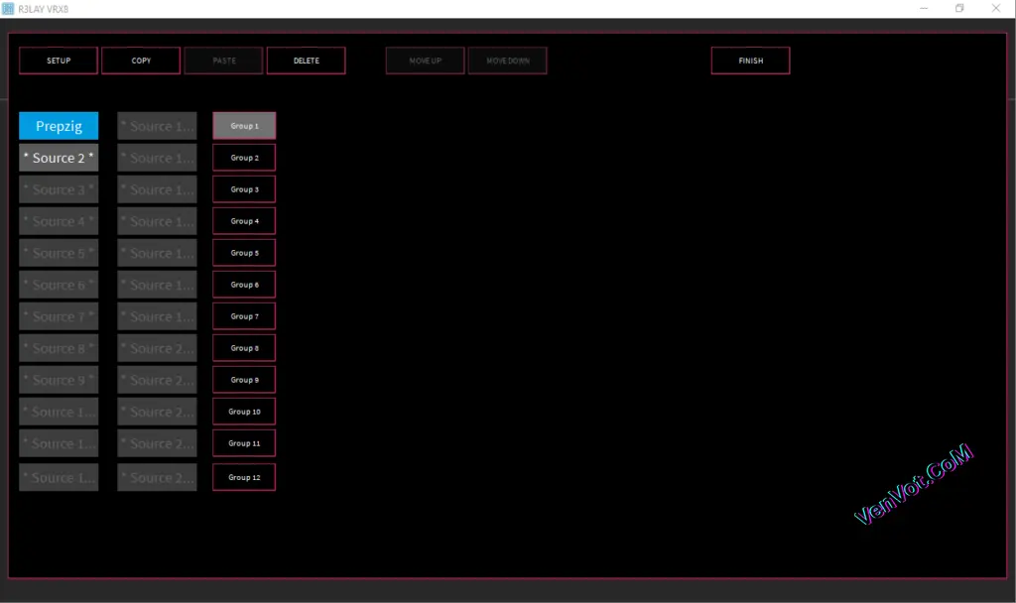
Task: Minimize the R3LAY VRX8 window
Action: [924, 8]
